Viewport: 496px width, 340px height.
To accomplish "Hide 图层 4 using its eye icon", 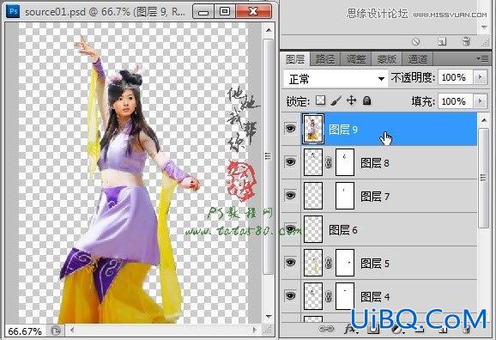I will [290, 295].
